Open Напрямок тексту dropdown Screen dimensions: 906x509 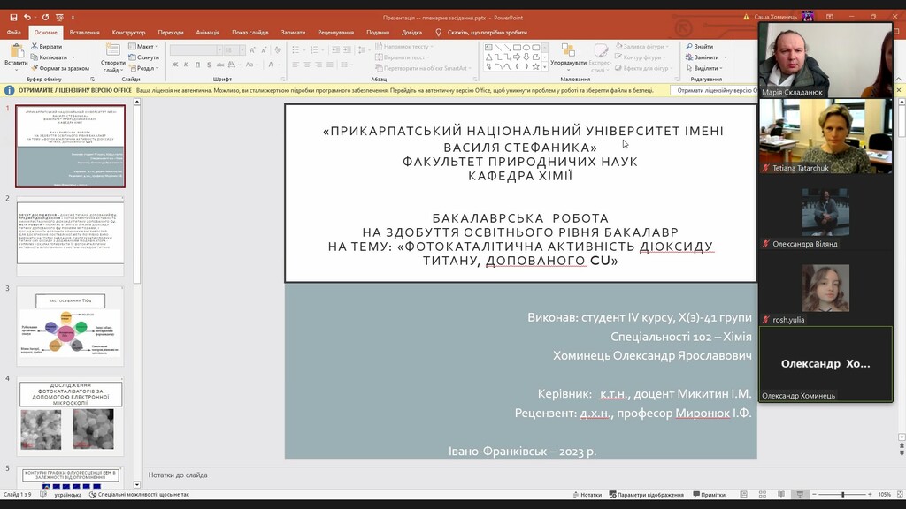click(x=403, y=46)
